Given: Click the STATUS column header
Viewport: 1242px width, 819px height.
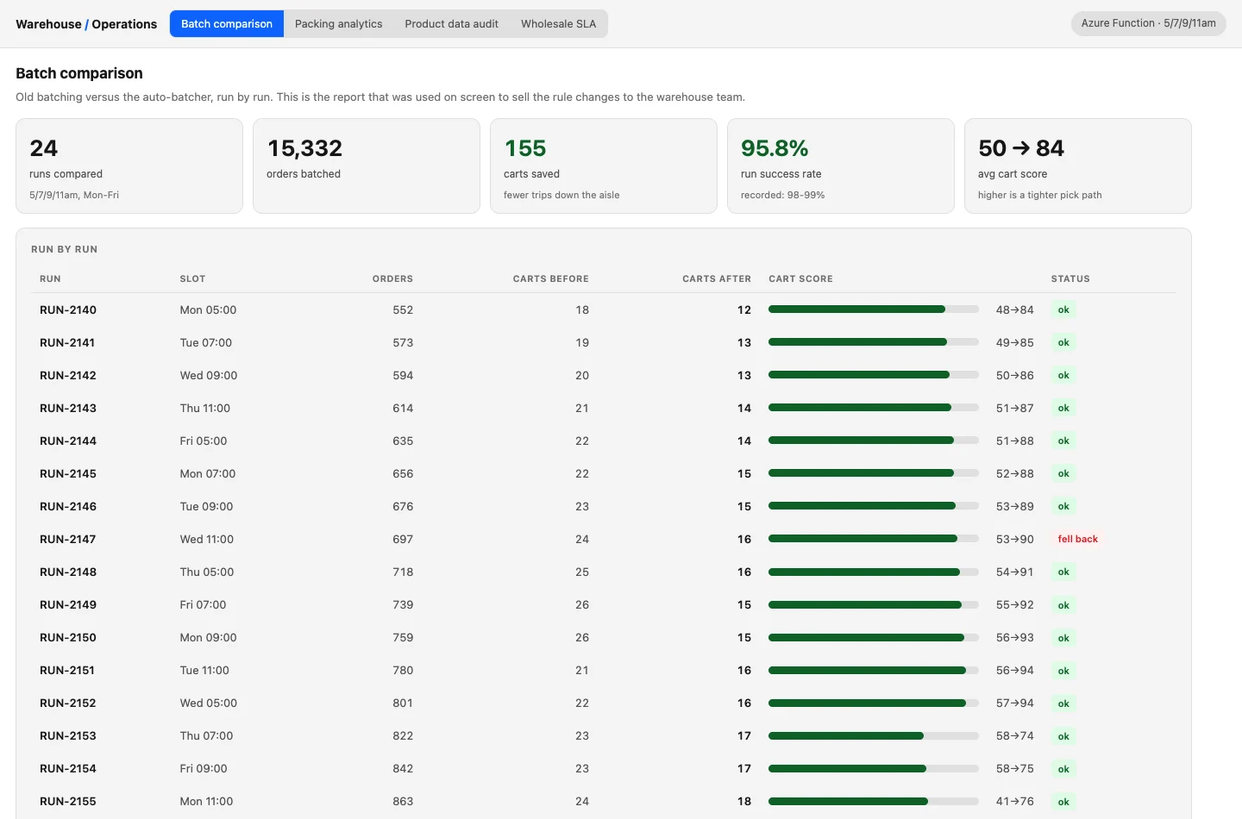Looking at the screenshot, I should (1070, 278).
